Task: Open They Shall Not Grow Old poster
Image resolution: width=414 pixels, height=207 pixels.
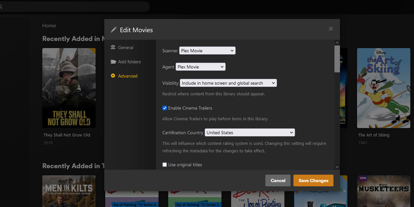Action: coord(69,88)
